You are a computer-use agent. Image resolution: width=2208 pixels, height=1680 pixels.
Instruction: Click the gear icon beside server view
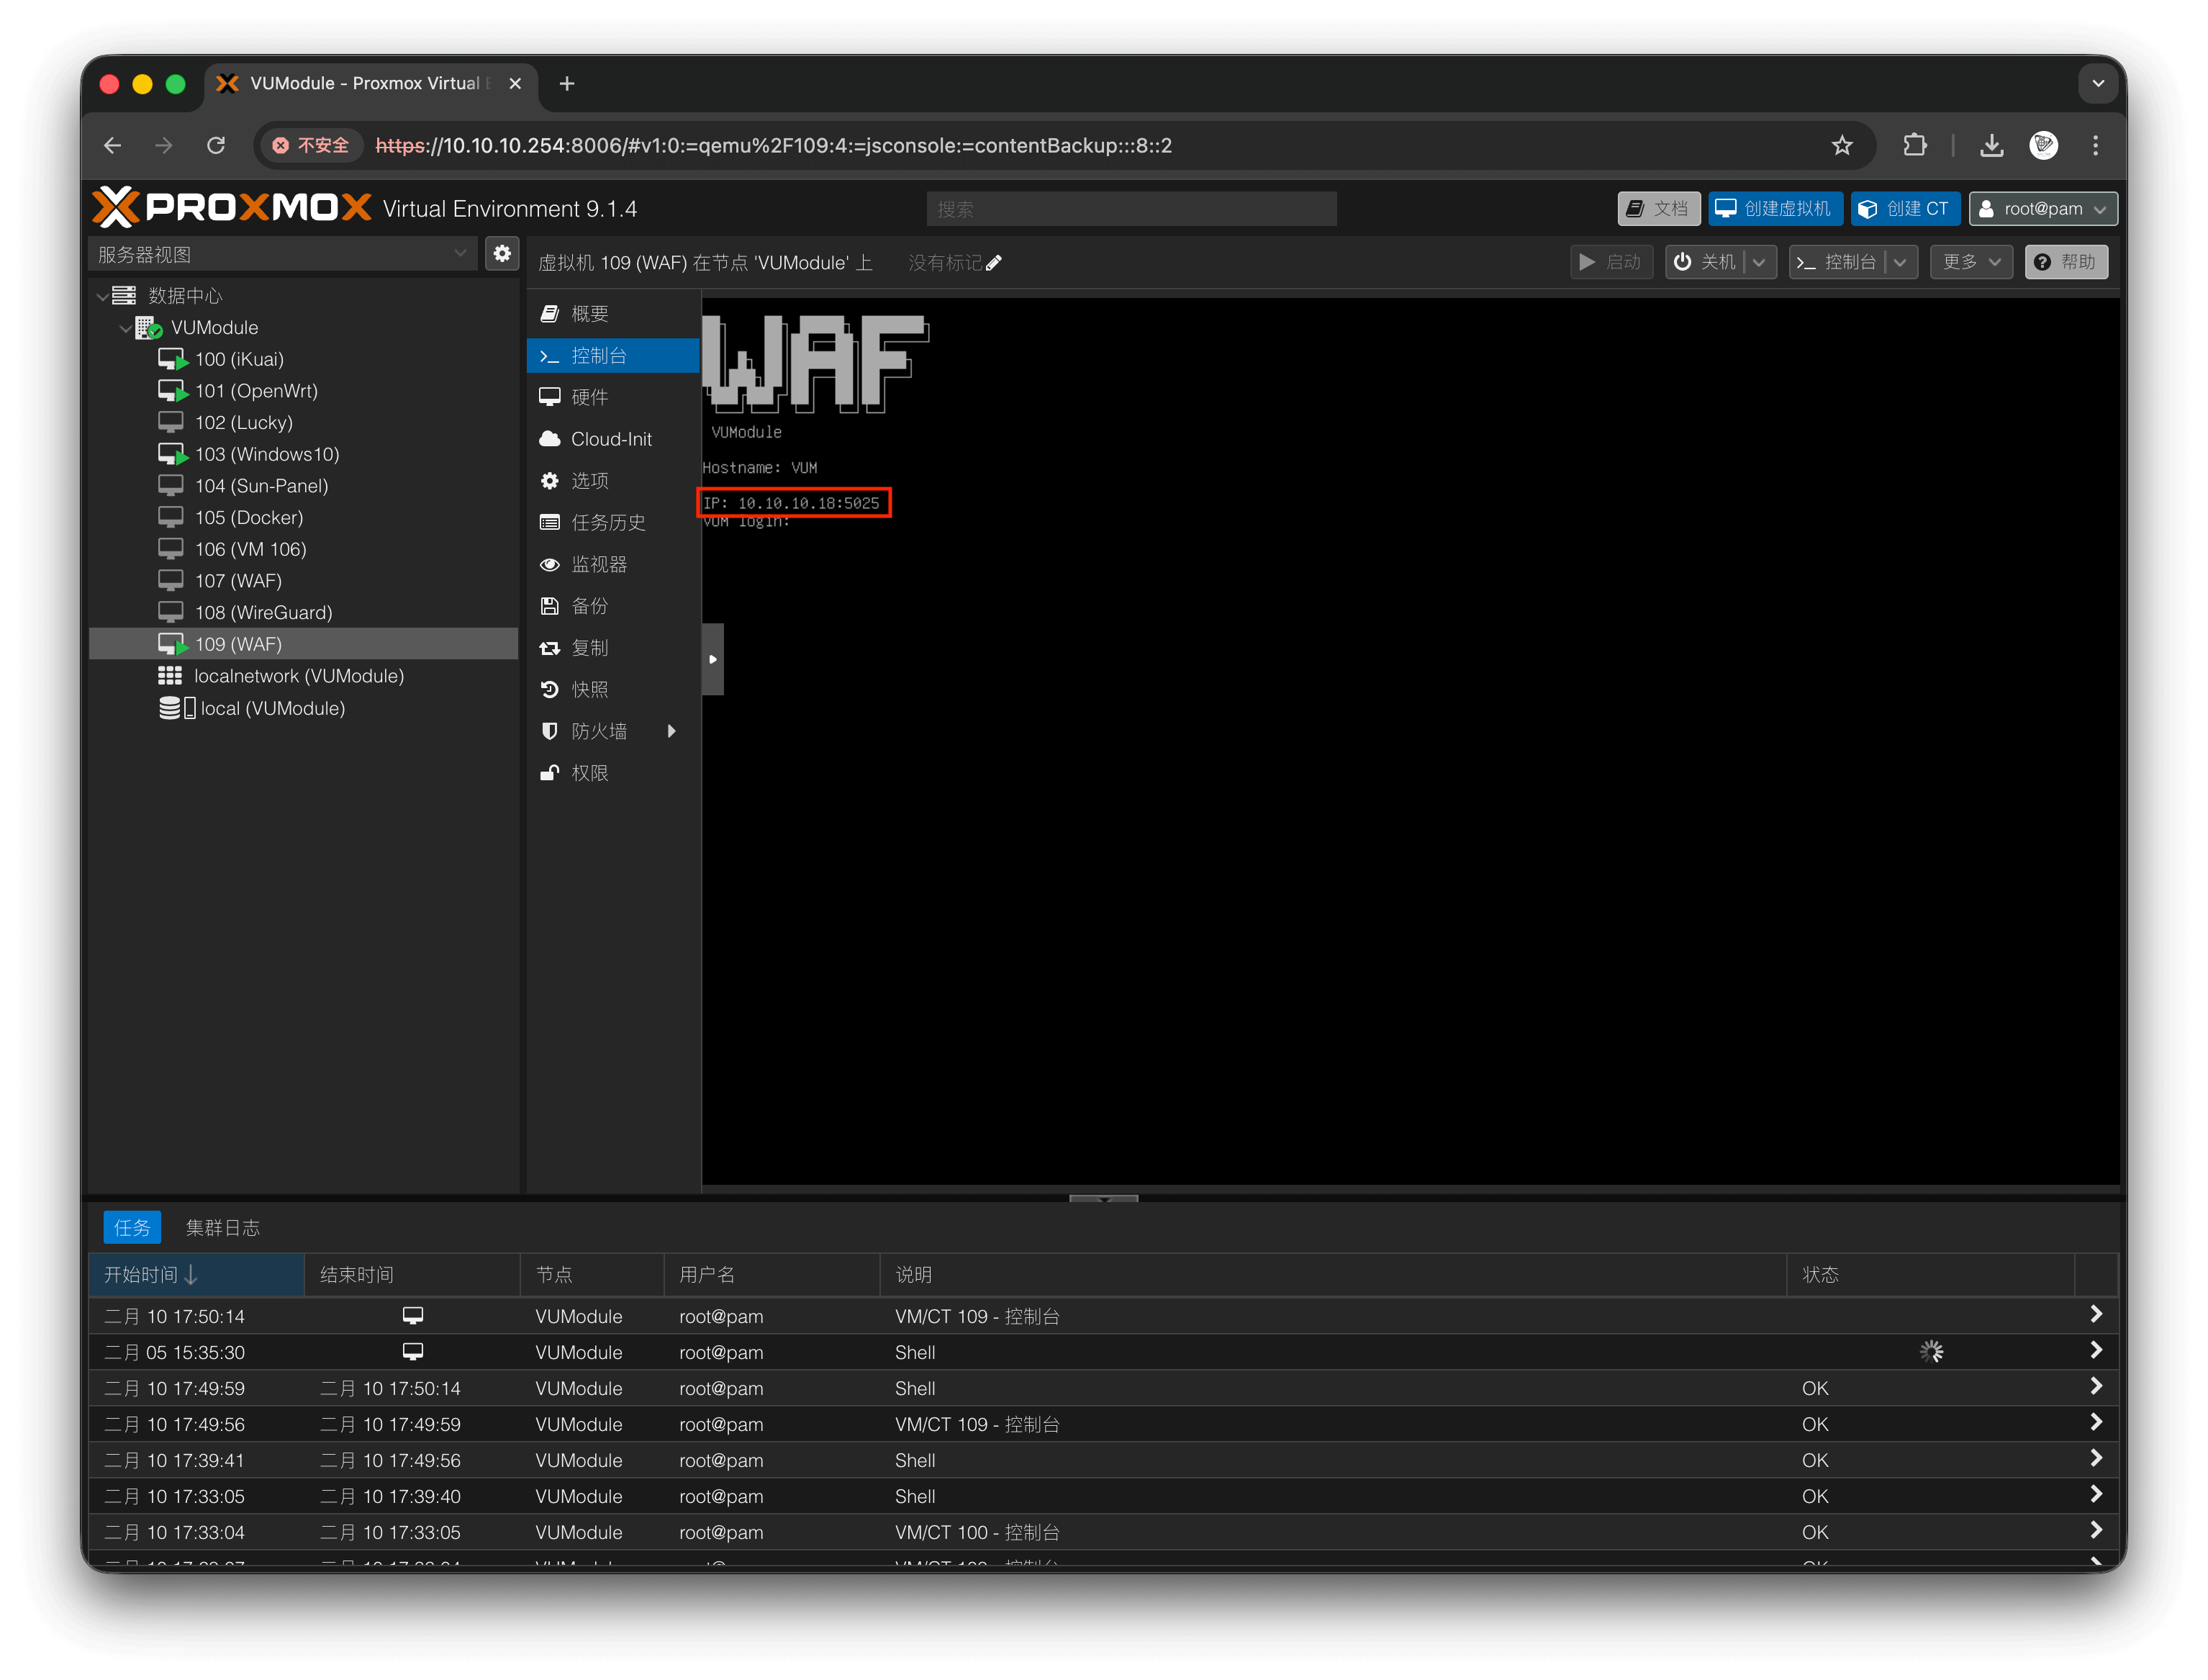pos(502,254)
